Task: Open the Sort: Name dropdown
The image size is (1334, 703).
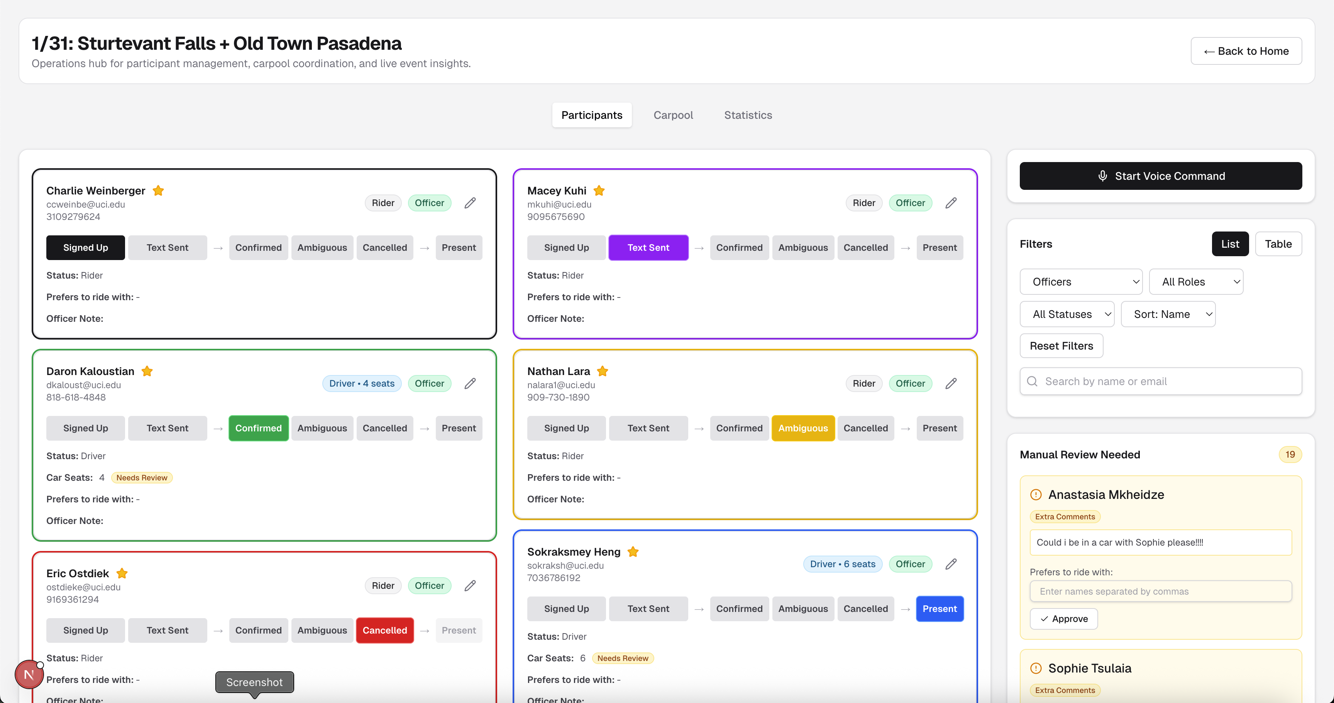Action: point(1168,314)
